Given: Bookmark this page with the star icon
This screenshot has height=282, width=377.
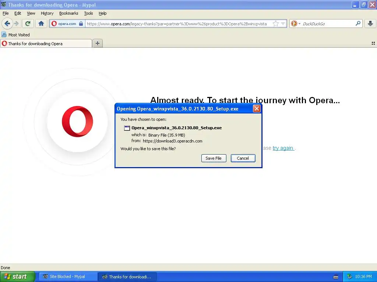Looking at the screenshot, I should point(275,24).
